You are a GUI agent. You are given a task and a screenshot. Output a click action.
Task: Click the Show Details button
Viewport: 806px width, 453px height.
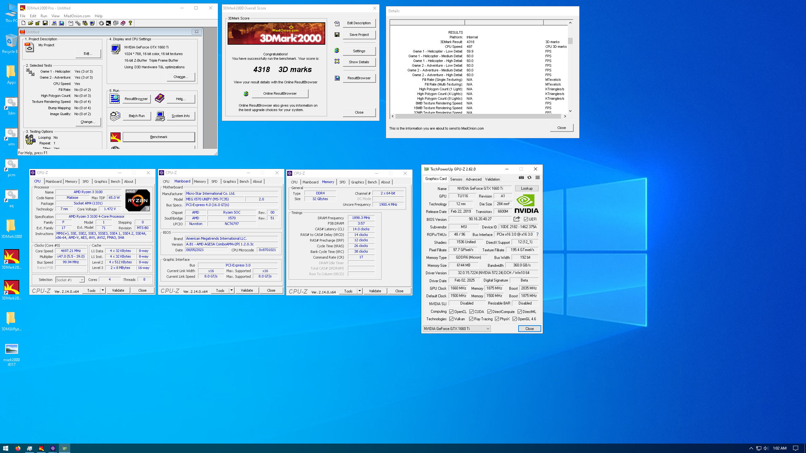point(359,62)
